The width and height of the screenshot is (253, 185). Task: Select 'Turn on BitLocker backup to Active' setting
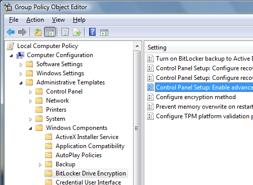pos(204,59)
